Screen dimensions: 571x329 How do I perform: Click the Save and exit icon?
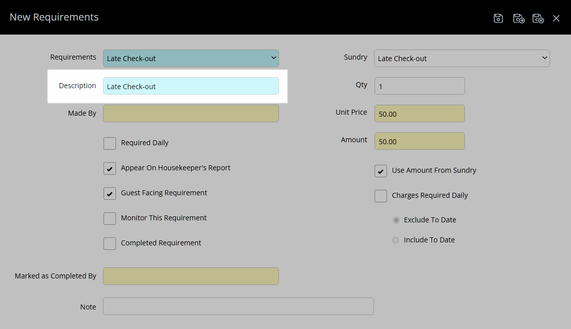point(538,18)
